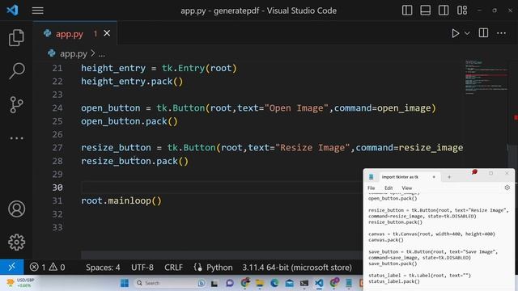
Task: Toggle the secondary side bar layout
Action: pyautogui.click(x=444, y=11)
